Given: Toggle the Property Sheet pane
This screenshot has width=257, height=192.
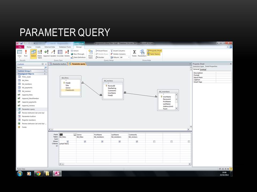Looking at the screenshot, I should (x=154, y=51).
